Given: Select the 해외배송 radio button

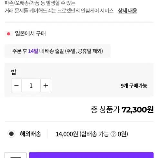Looking at the screenshot, I should pyautogui.click(x=11, y=134).
